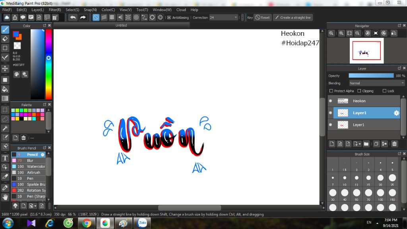Open Layer1 settings gear icon
Screen dimensions: 407x229
396,113
